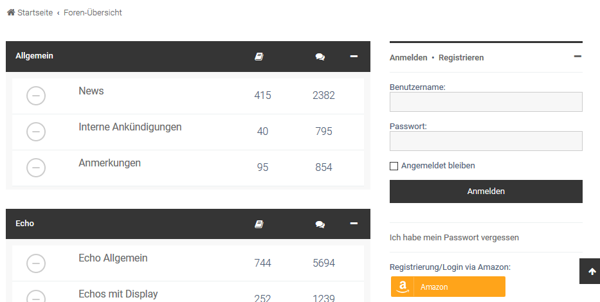
Task: Click the posts speech-bubble icon in Echo header
Action: [320, 224]
